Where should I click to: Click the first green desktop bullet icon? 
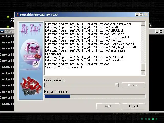(8, 17)
